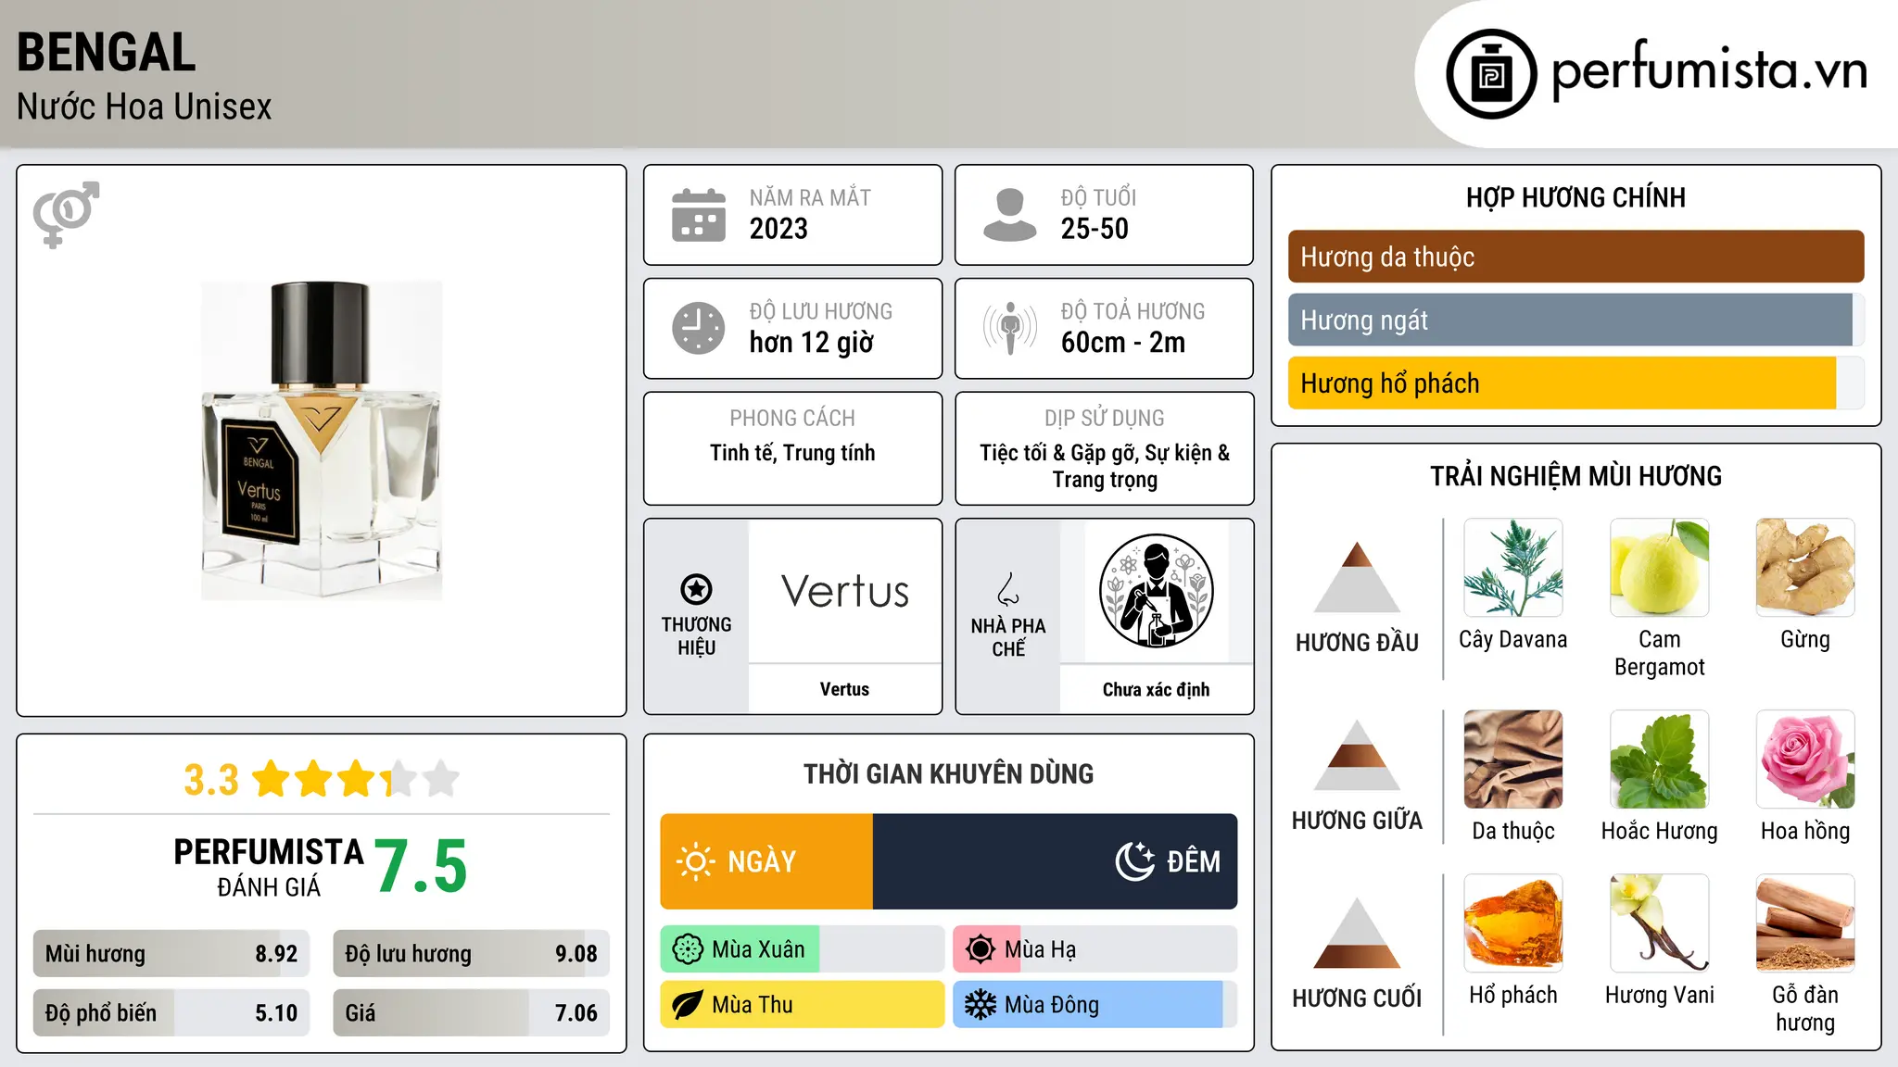1898x1067 pixels.
Task: Click the five-star rating row
Action: [x=355, y=779]
